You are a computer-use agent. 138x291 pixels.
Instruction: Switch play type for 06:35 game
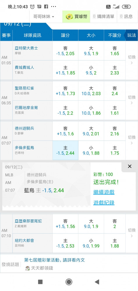tap(132, 100)
